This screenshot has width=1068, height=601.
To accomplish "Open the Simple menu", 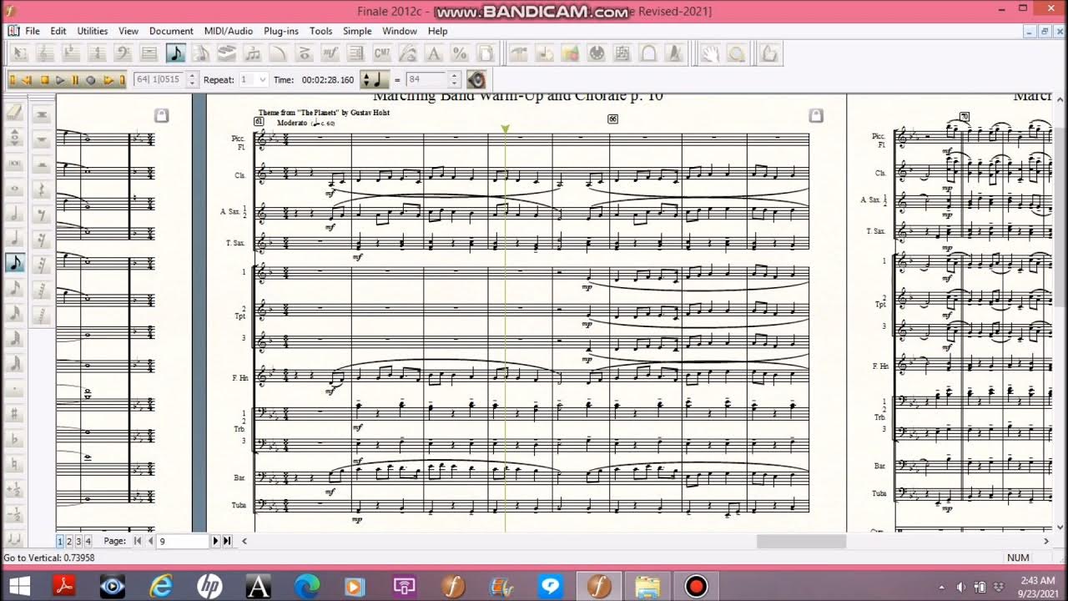I will tap(357, 31).
